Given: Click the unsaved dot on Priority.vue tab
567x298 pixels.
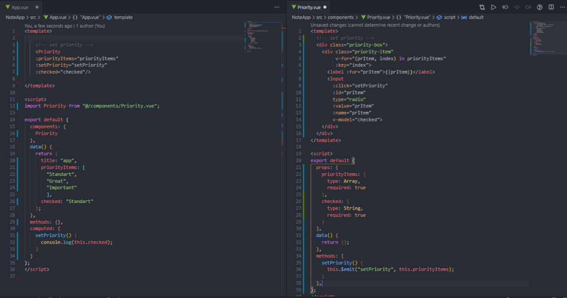Looking at the screenshot, I should pyautogui.click(x=325, y=7).
